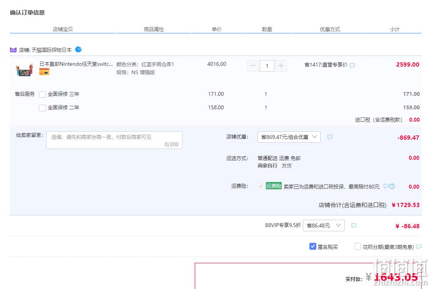The image size is (431, 289).
Task: Click the unit price 4016.00
Action: pyautogui.click(x=217, y=64)
